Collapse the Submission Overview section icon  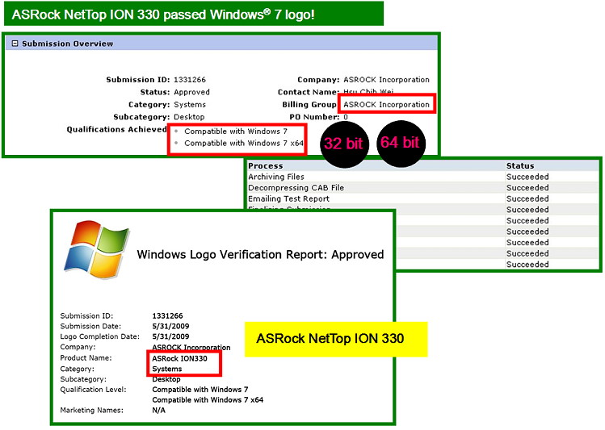pos(15,44)
